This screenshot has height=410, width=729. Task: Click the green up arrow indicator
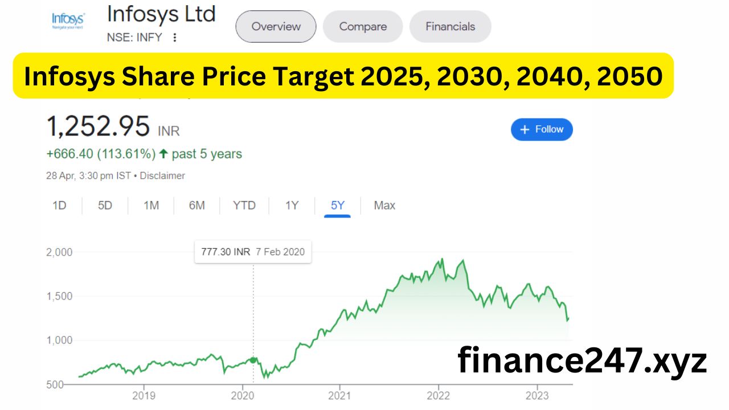click(163, 154)
